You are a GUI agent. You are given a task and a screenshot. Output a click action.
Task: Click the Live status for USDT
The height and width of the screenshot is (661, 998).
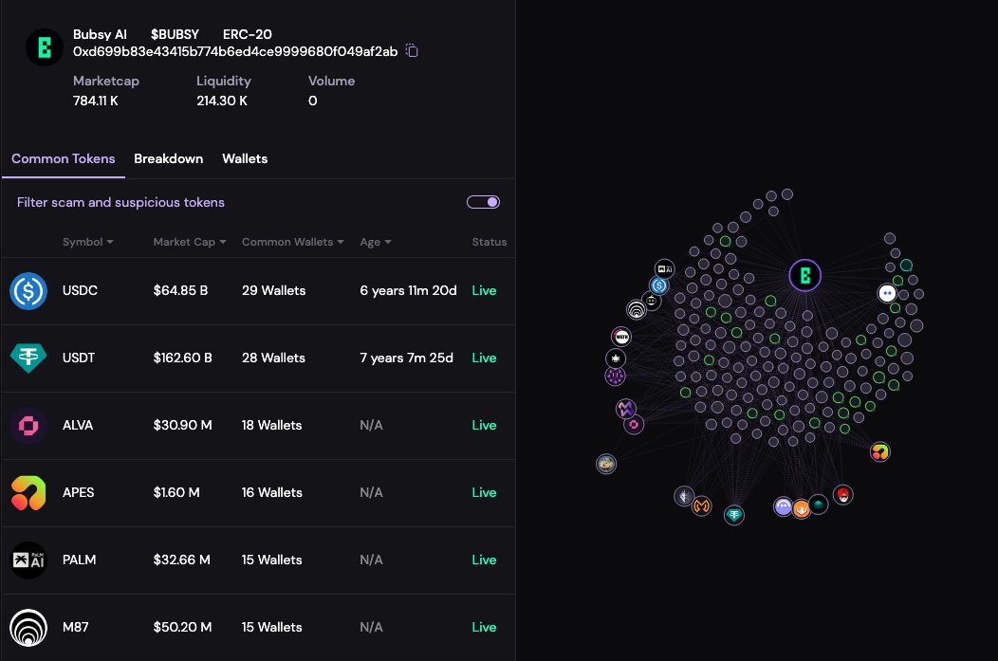[484, 358]
